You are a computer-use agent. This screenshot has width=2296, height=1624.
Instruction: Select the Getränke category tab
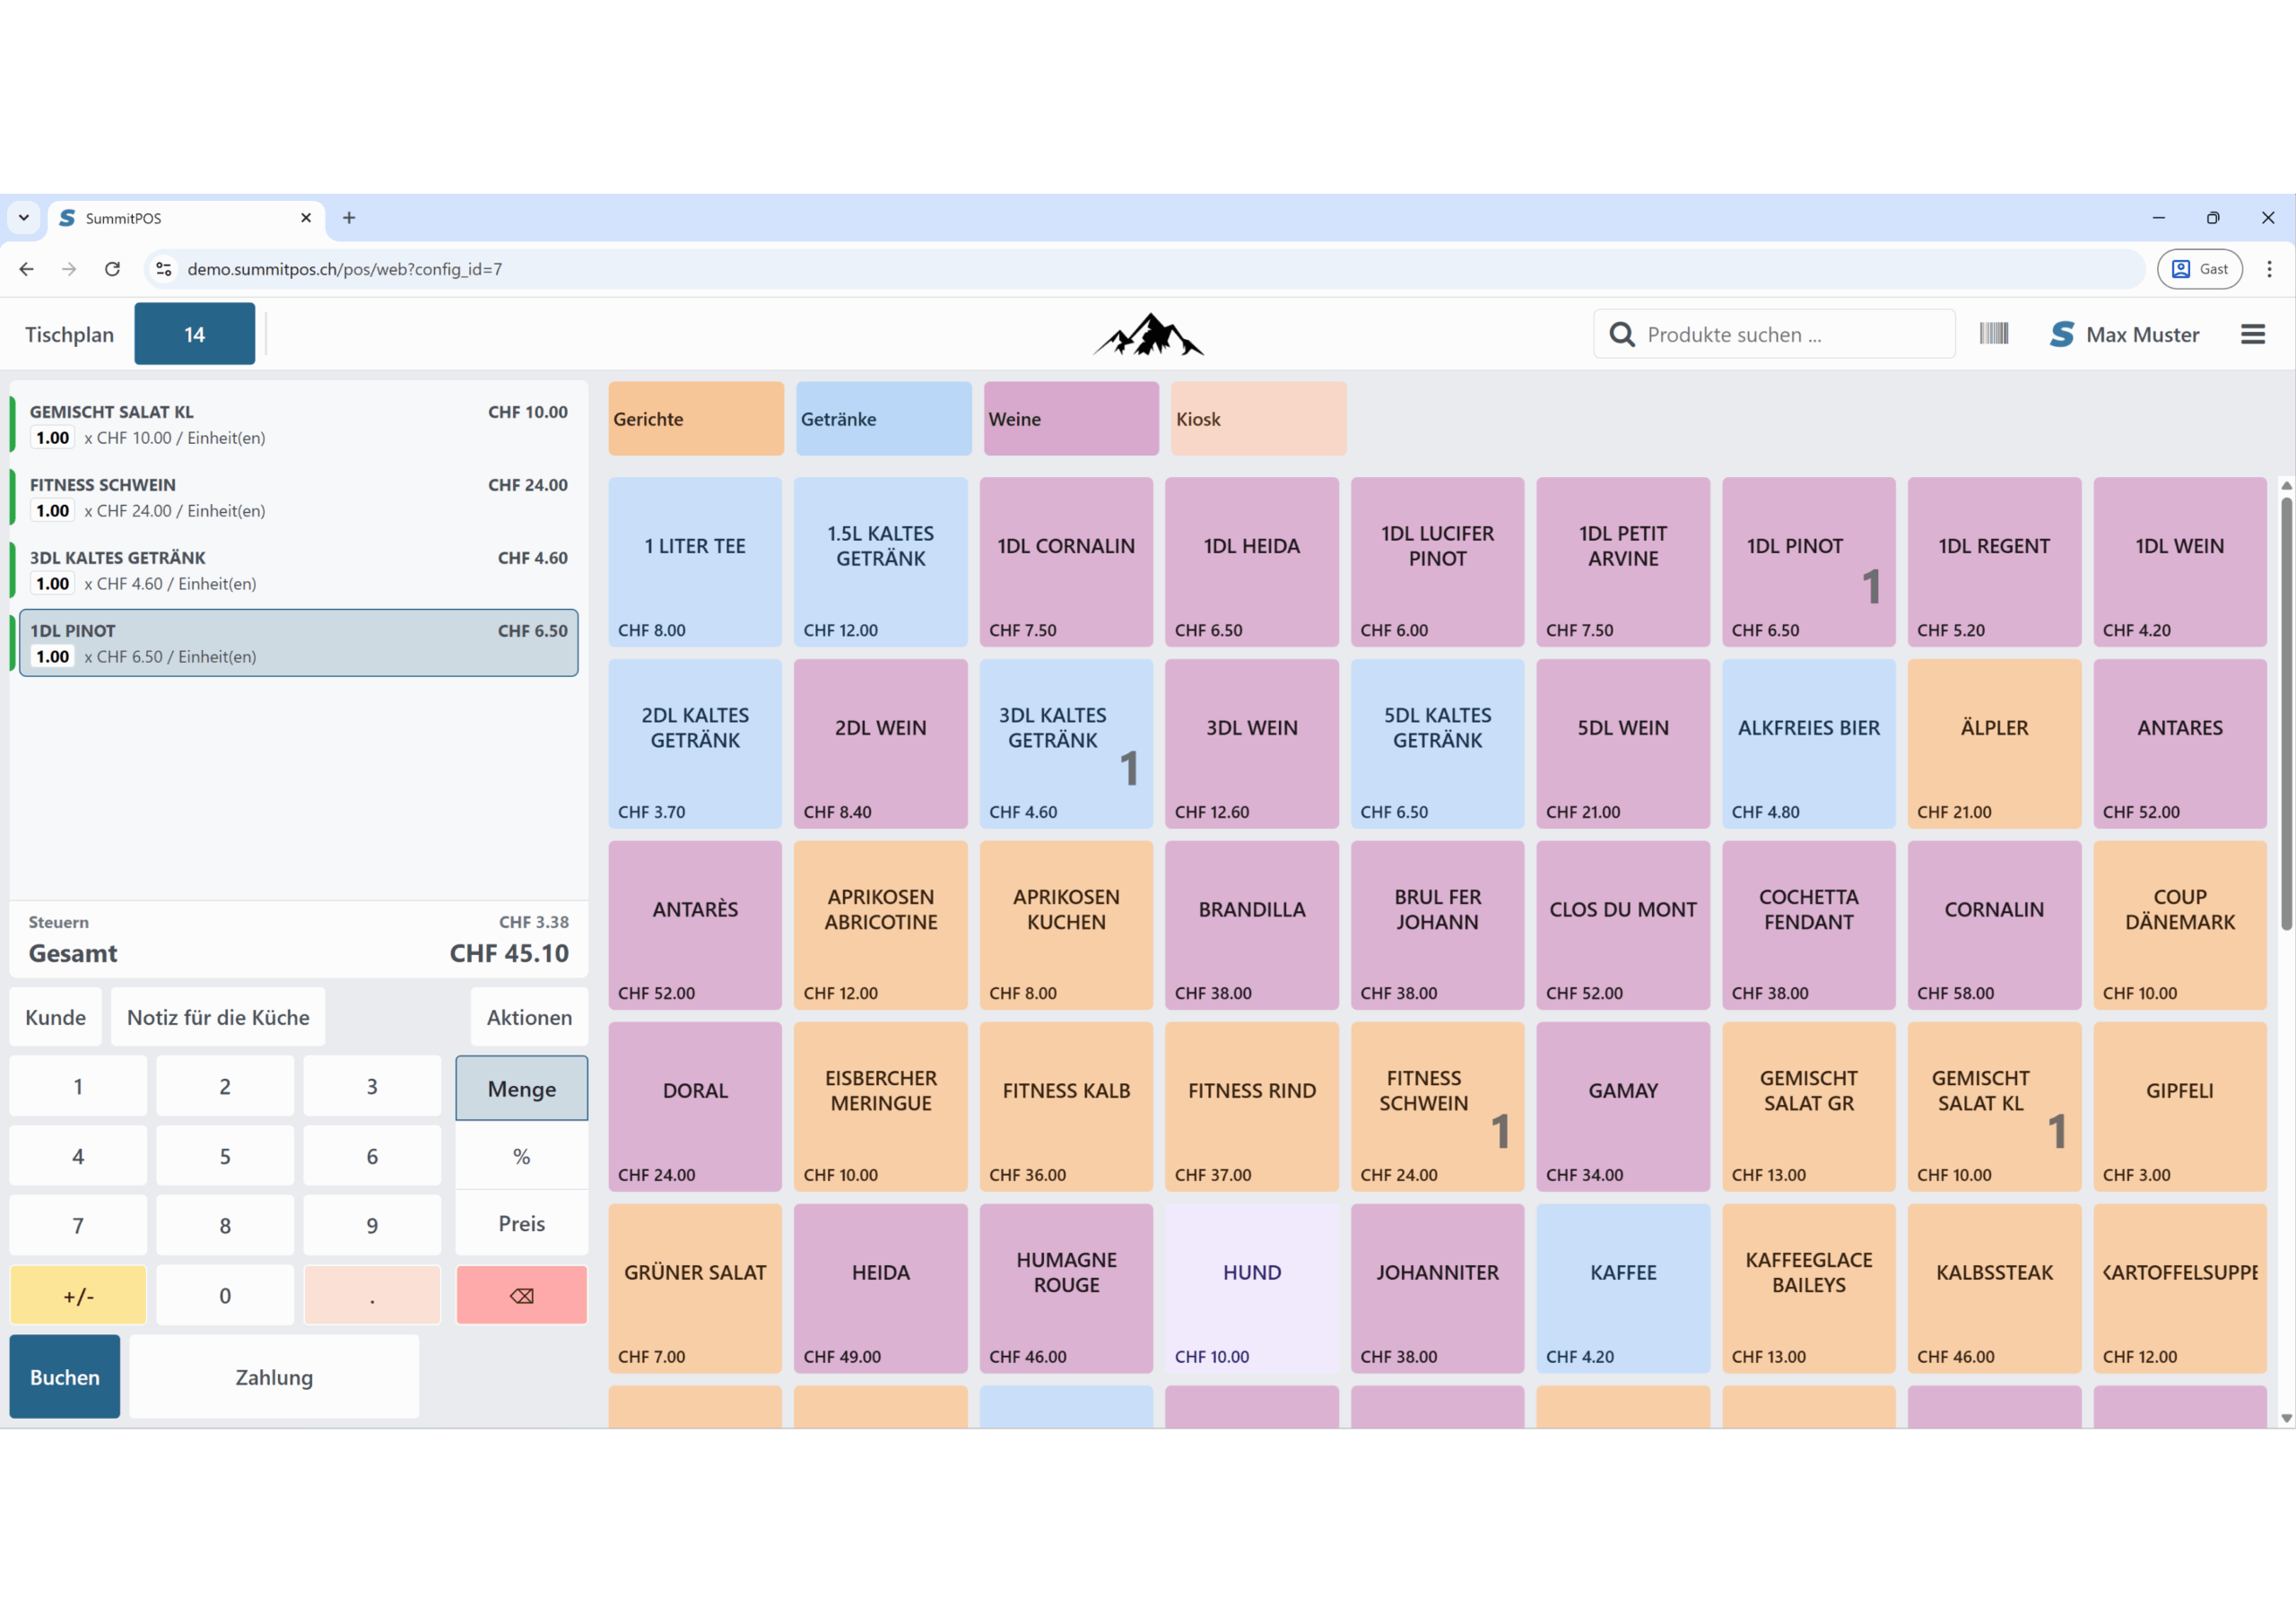(883, 419)
